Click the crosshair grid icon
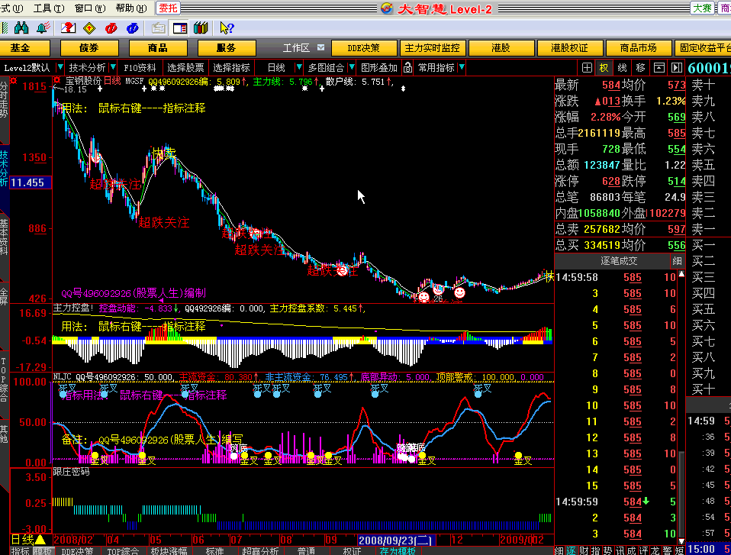Image resolution: width=731 pixels, height=555 pixels. click(x=587, y=68)
